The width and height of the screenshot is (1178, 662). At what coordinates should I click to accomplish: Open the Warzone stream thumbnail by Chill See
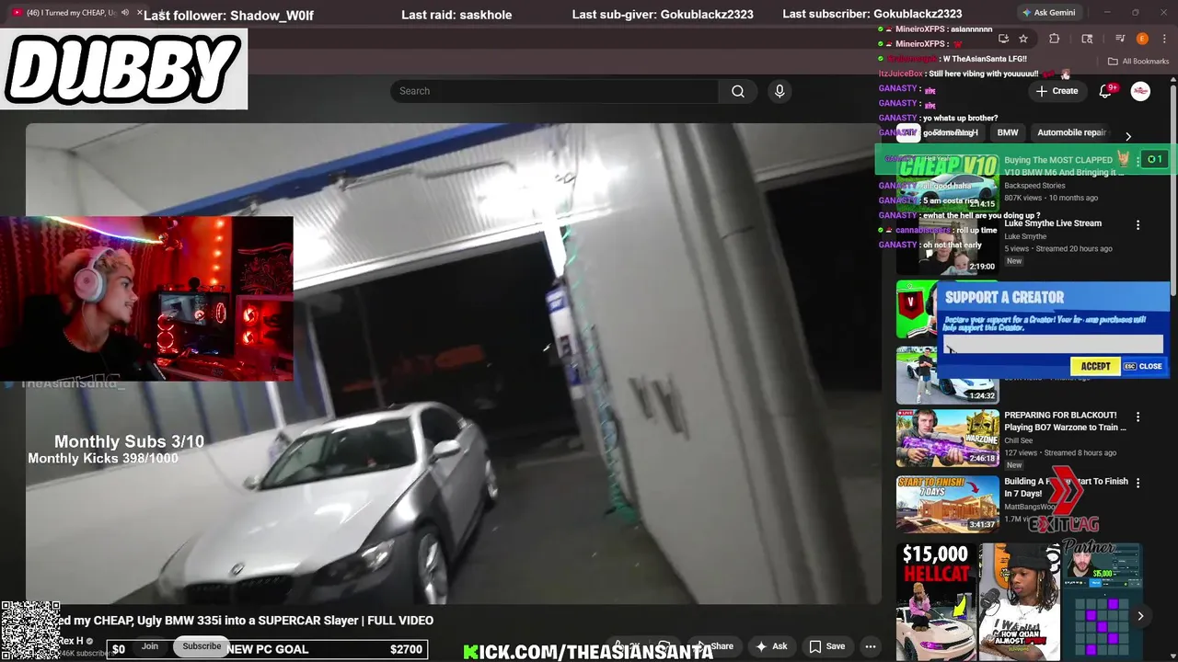pos(947,438)
